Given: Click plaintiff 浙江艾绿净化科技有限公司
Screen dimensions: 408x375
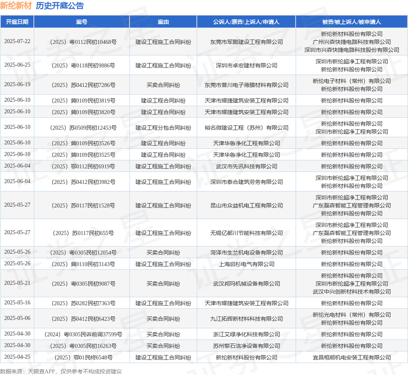Looking at the screenshot, I should (x=246, y=334).
